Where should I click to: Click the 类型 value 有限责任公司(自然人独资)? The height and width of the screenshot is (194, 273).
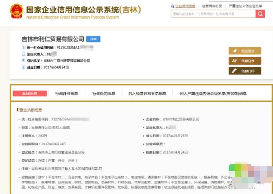click(x=51, y=127)
